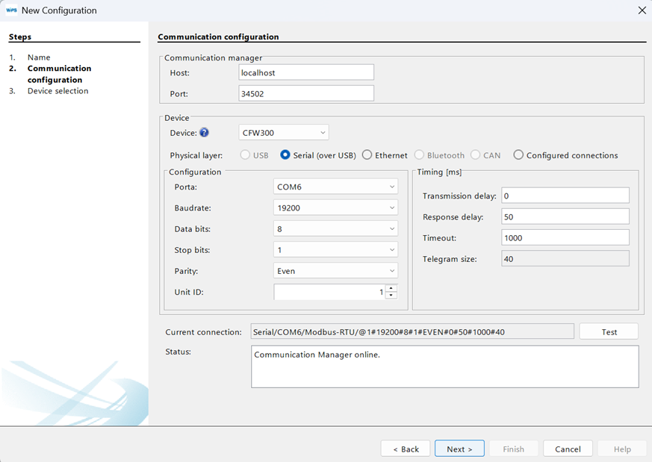Click the Response delay field

pos(565,216)
